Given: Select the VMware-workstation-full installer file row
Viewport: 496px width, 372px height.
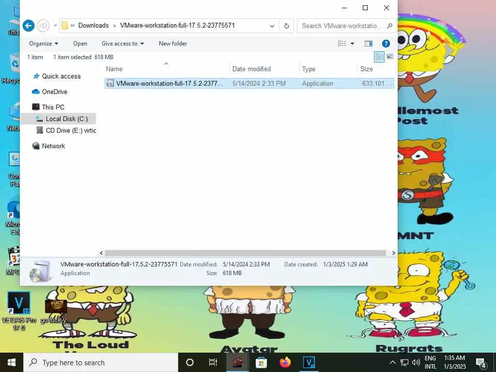Looking at the screenshot, I should [x=249, y=83].
